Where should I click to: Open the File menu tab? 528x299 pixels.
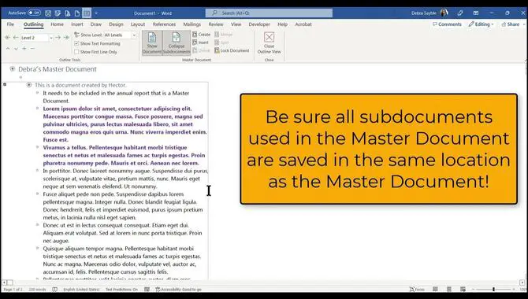pos(10,24)
